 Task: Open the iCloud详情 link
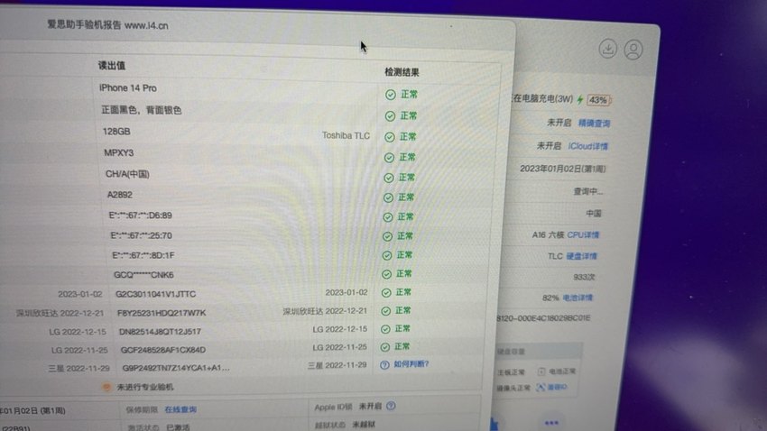[587, 146]
